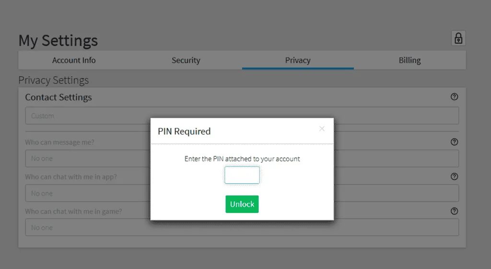Expand Who can chat in game dropdown

(x=242, y=227)
